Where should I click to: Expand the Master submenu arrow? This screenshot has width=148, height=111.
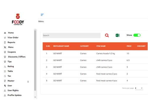click(x=28, y=82)
